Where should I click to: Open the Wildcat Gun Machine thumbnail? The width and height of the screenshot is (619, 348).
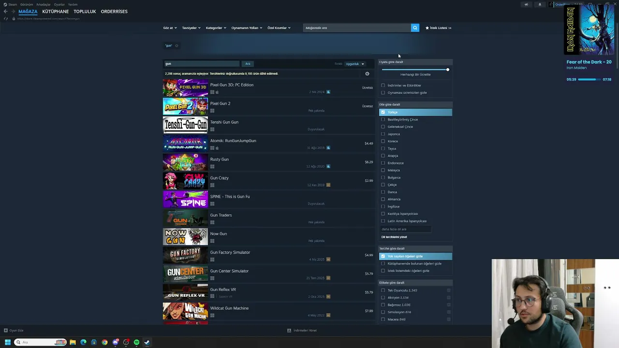click(185, 311)
